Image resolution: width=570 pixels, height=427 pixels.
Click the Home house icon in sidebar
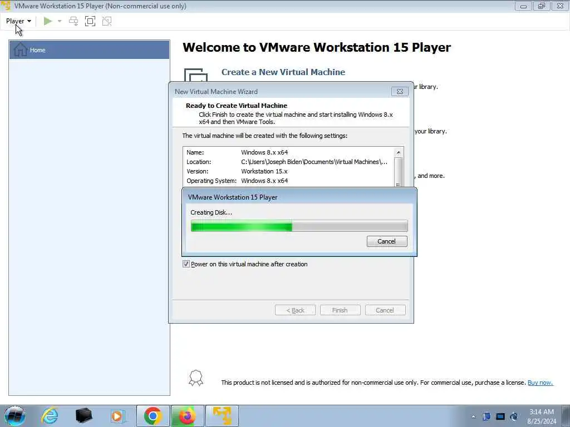click(x=21, y=49)
